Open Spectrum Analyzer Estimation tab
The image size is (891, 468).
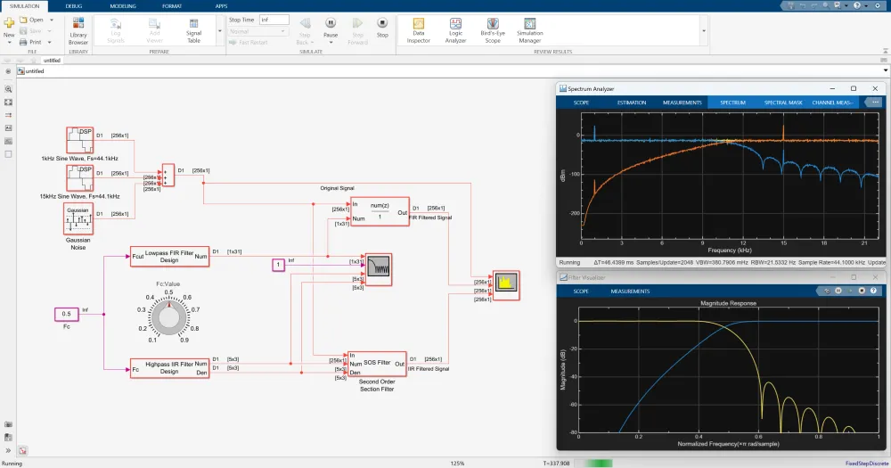pos(632,103)
